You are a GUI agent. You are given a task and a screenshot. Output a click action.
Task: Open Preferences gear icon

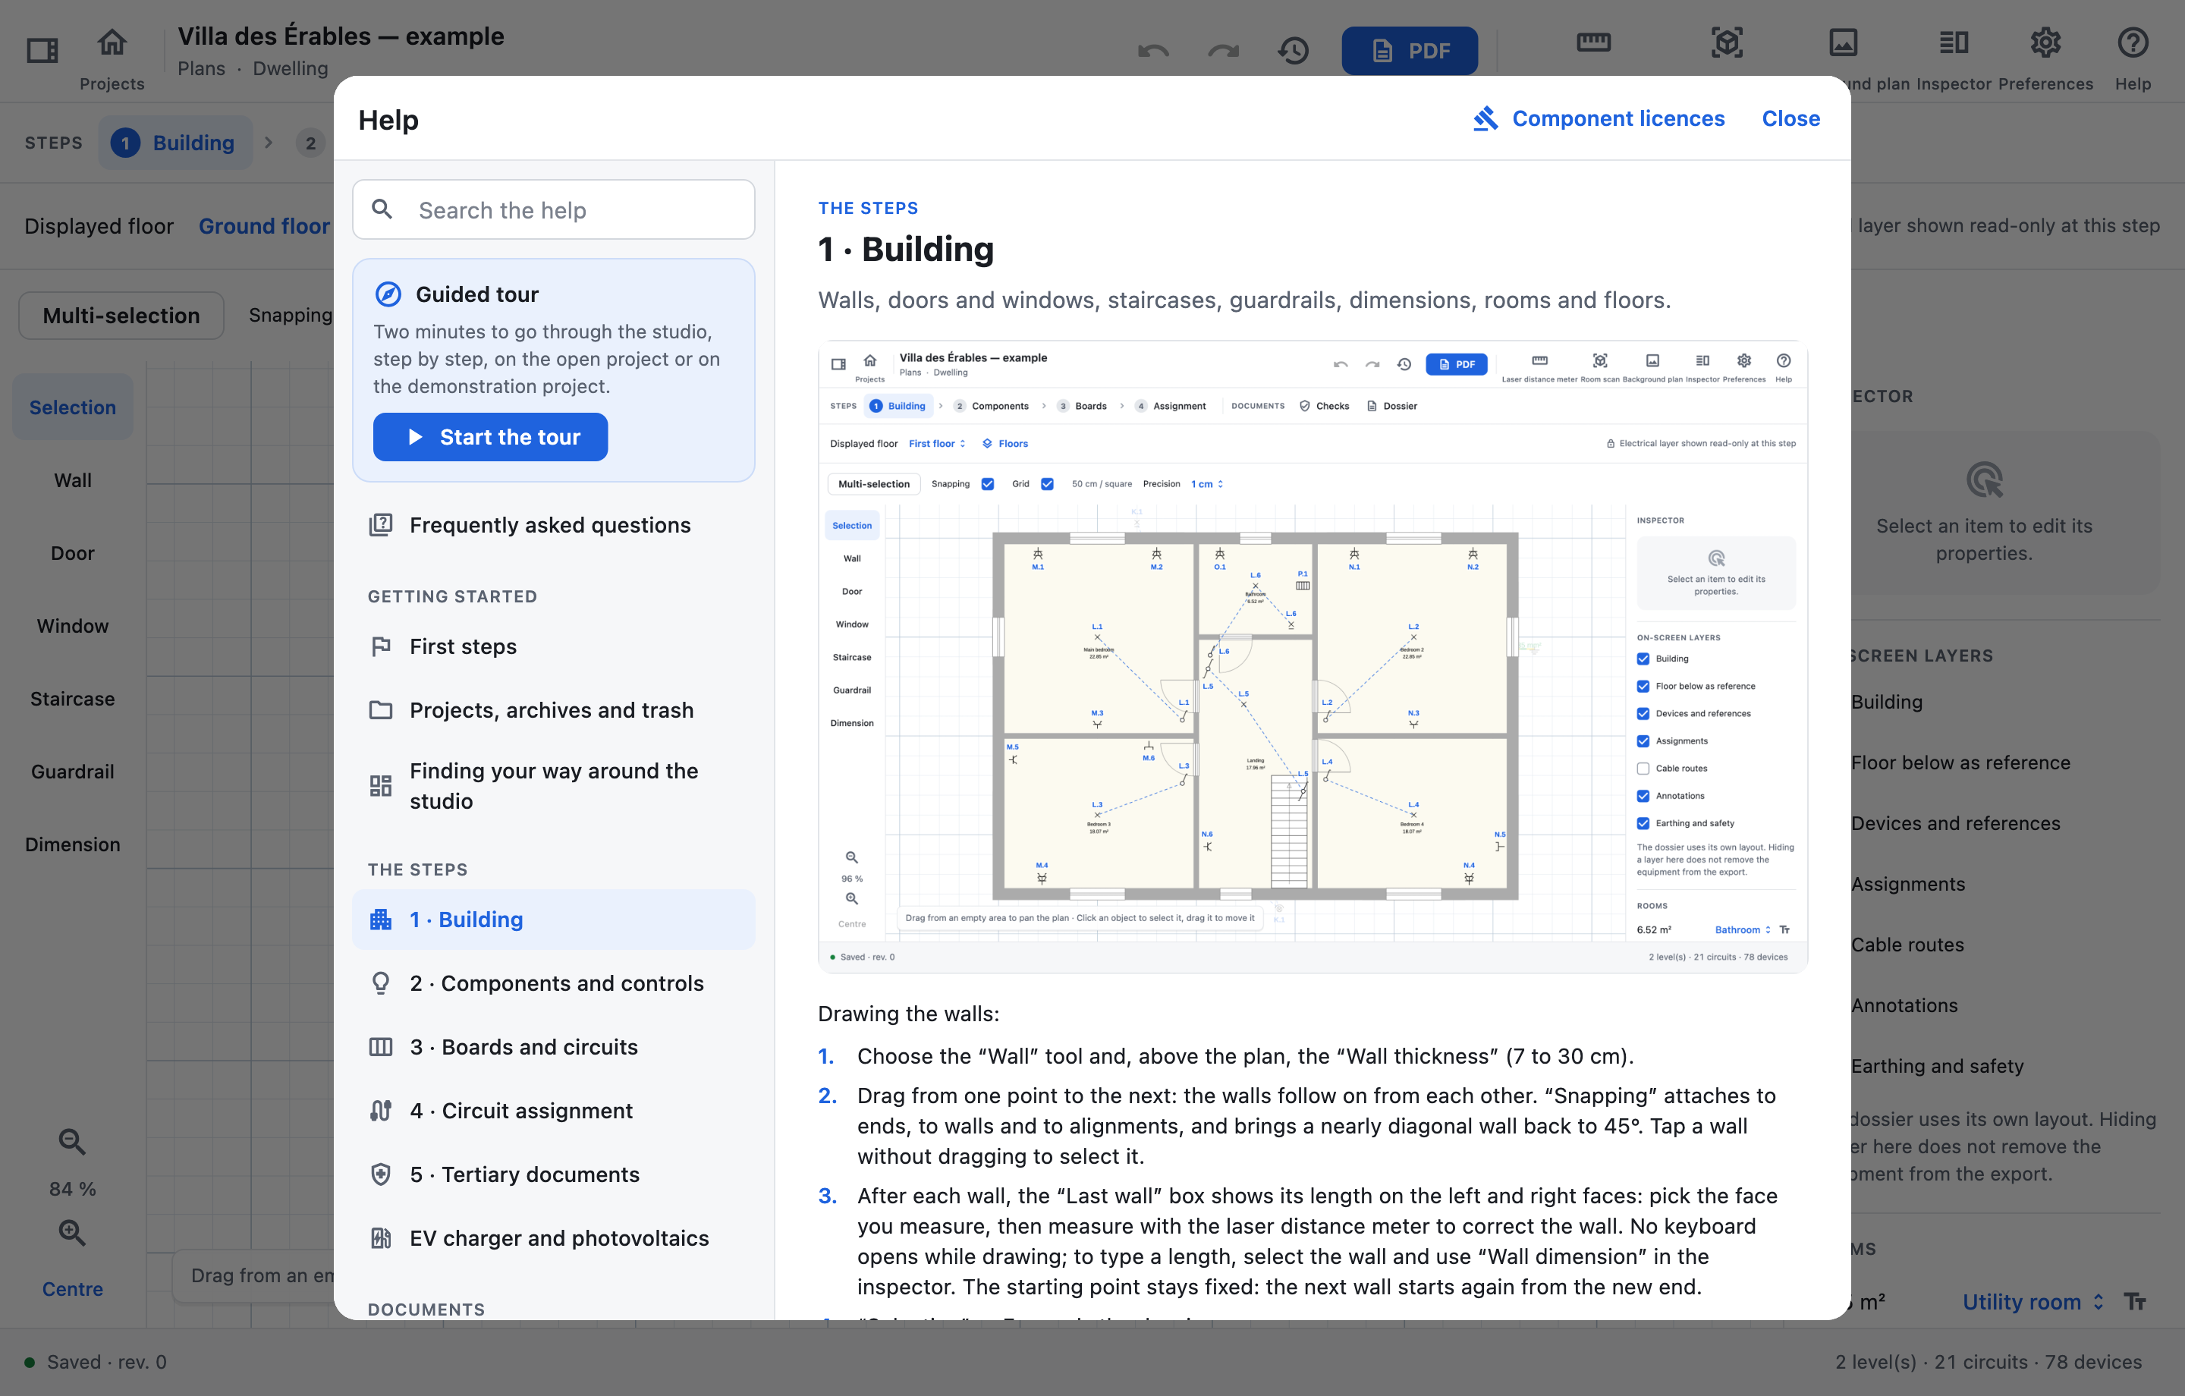(x=2045, y=42)
